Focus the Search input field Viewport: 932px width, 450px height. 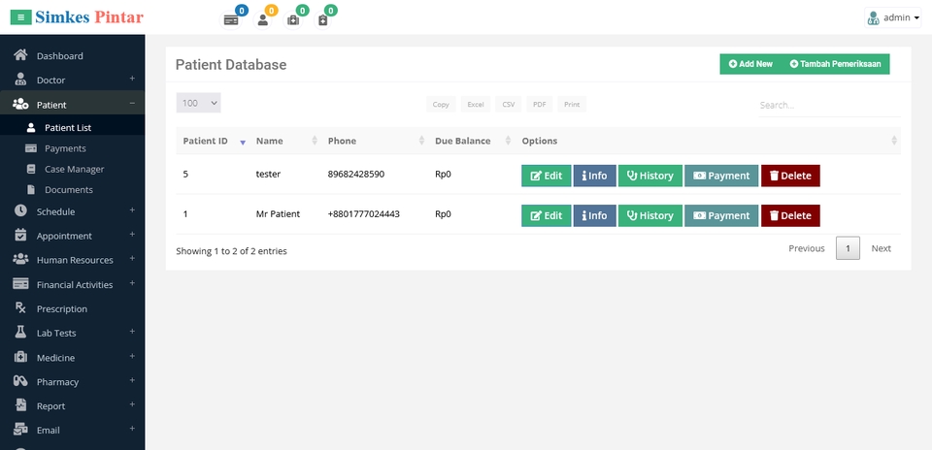pos(829,105)
